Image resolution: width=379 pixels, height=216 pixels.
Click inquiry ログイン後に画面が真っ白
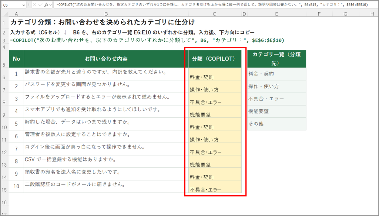point(106,149)
